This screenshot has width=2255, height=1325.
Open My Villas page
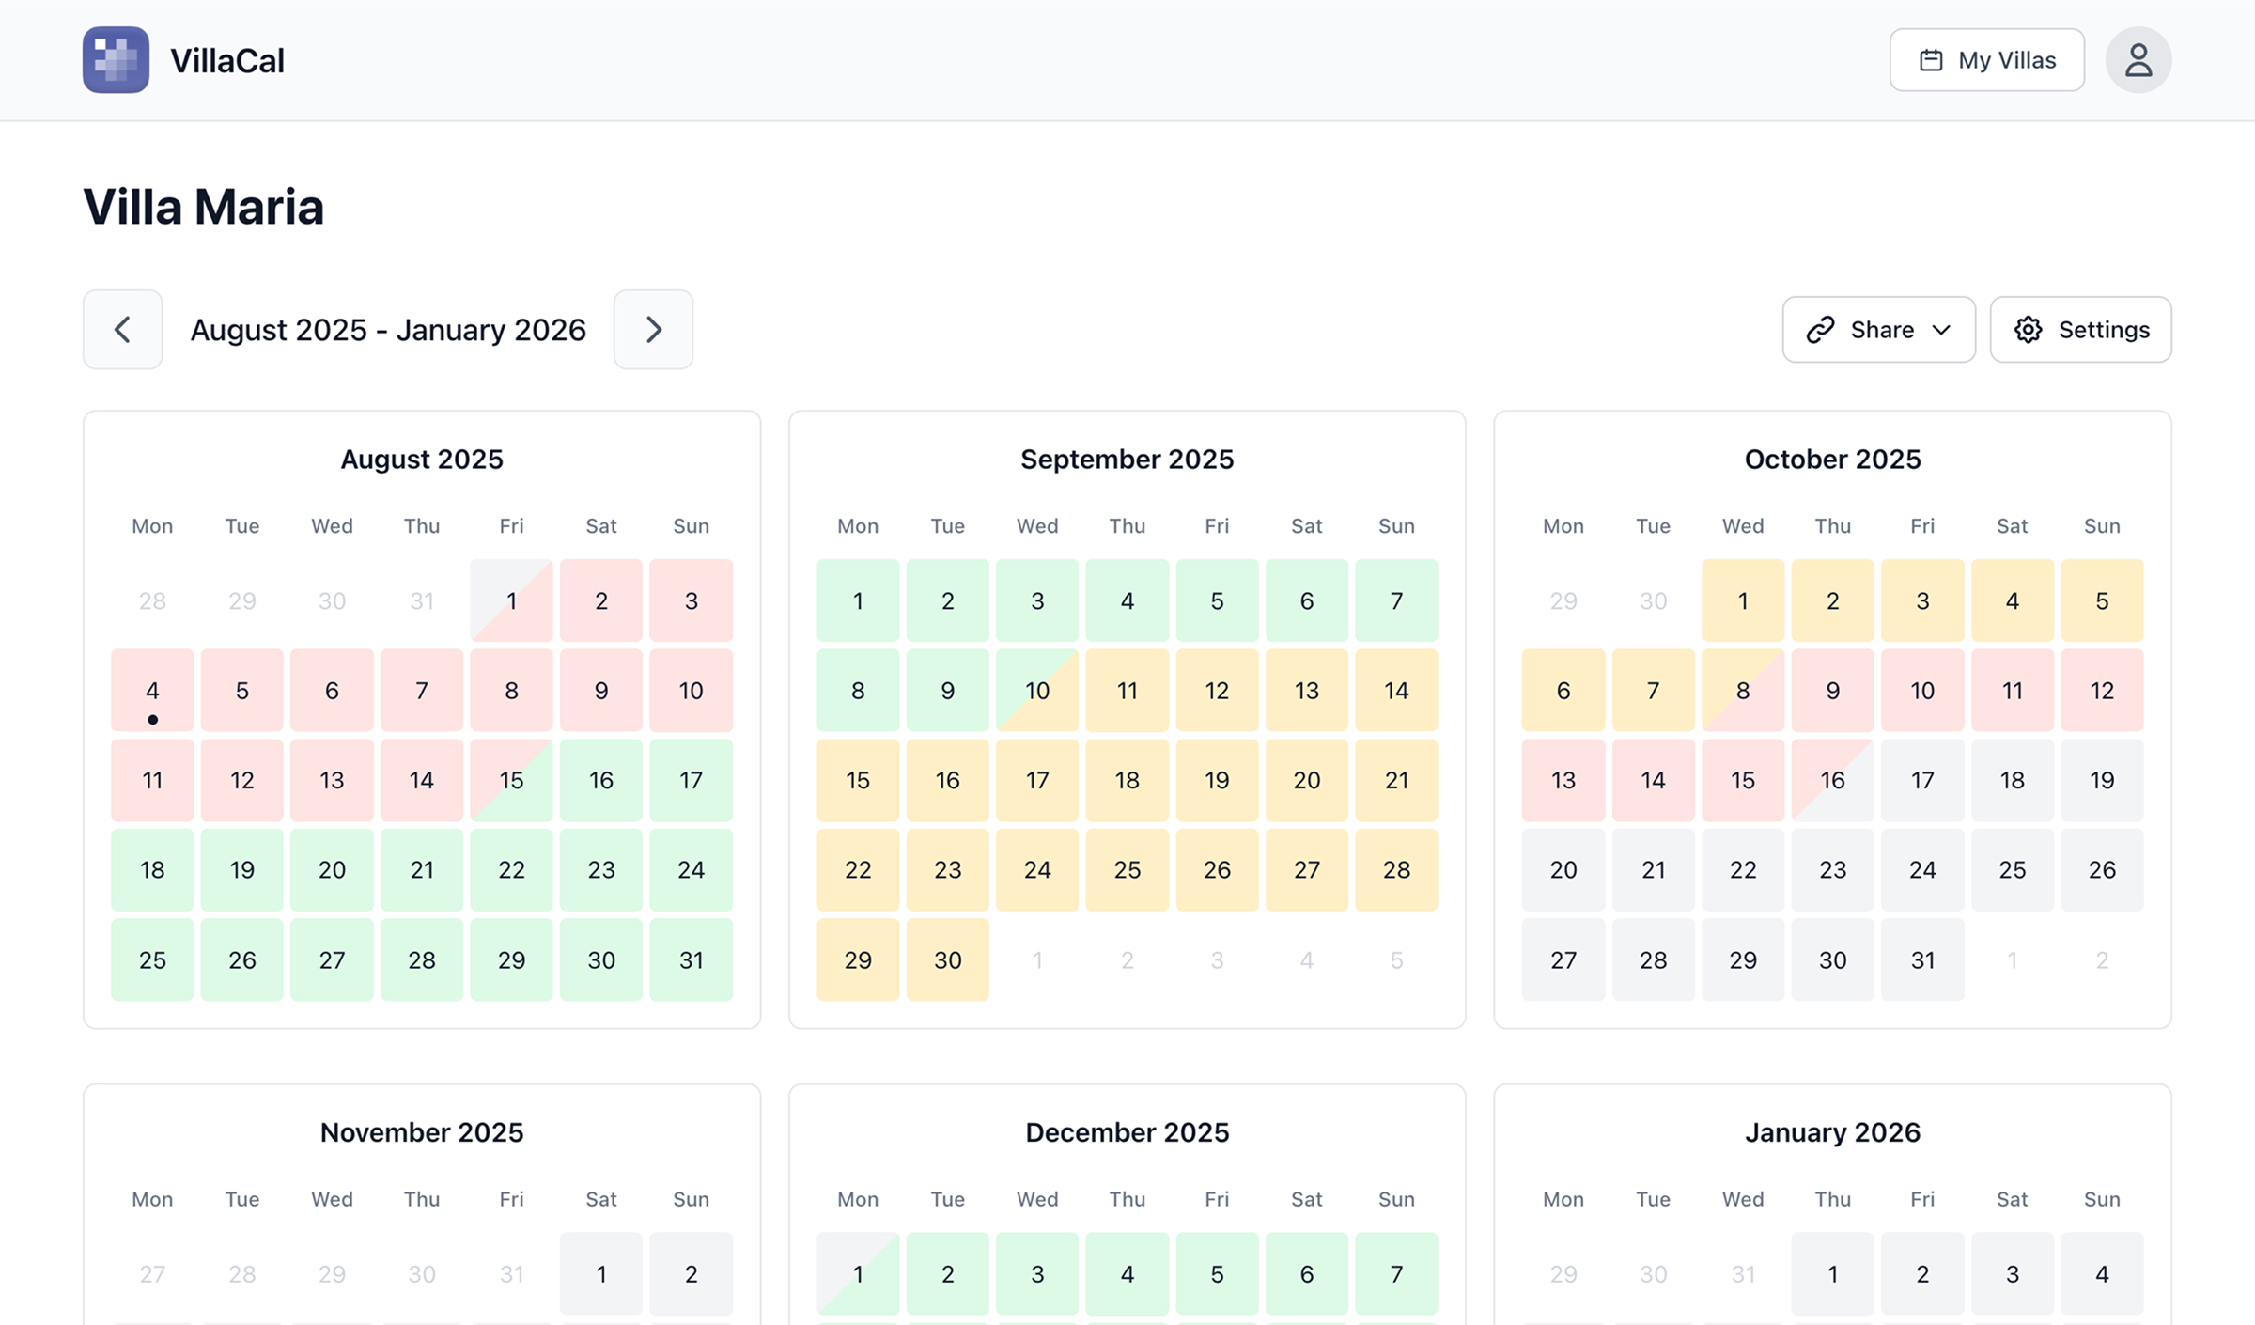(1986, 60)
